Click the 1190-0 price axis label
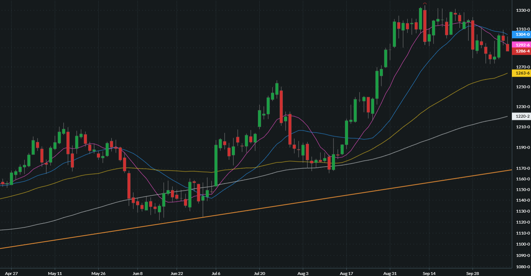 click(x=523, y=147)
